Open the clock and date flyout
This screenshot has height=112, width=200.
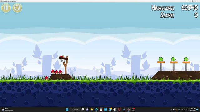point(192,110)
